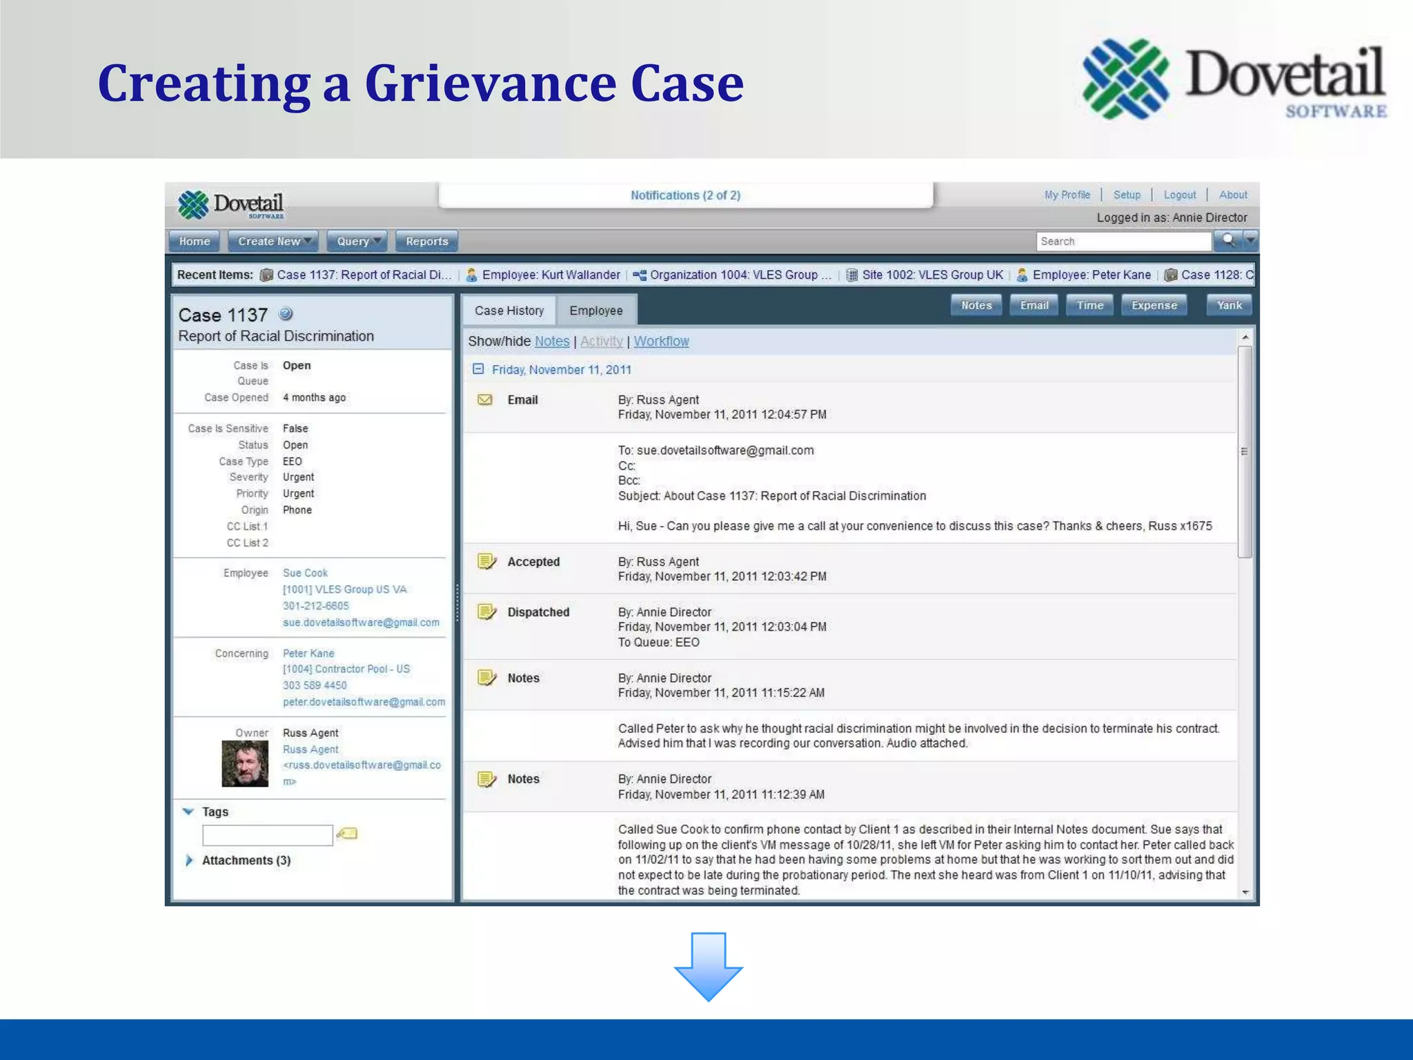Click the Organization 1004 icon
This screenshot has height=1060, width=1413.
[640, 275]
